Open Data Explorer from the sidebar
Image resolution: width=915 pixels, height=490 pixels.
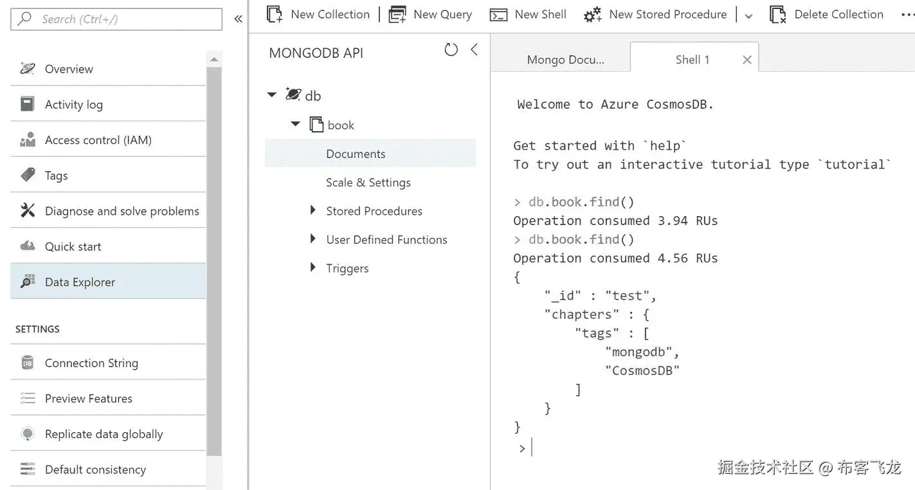point(78,281)
